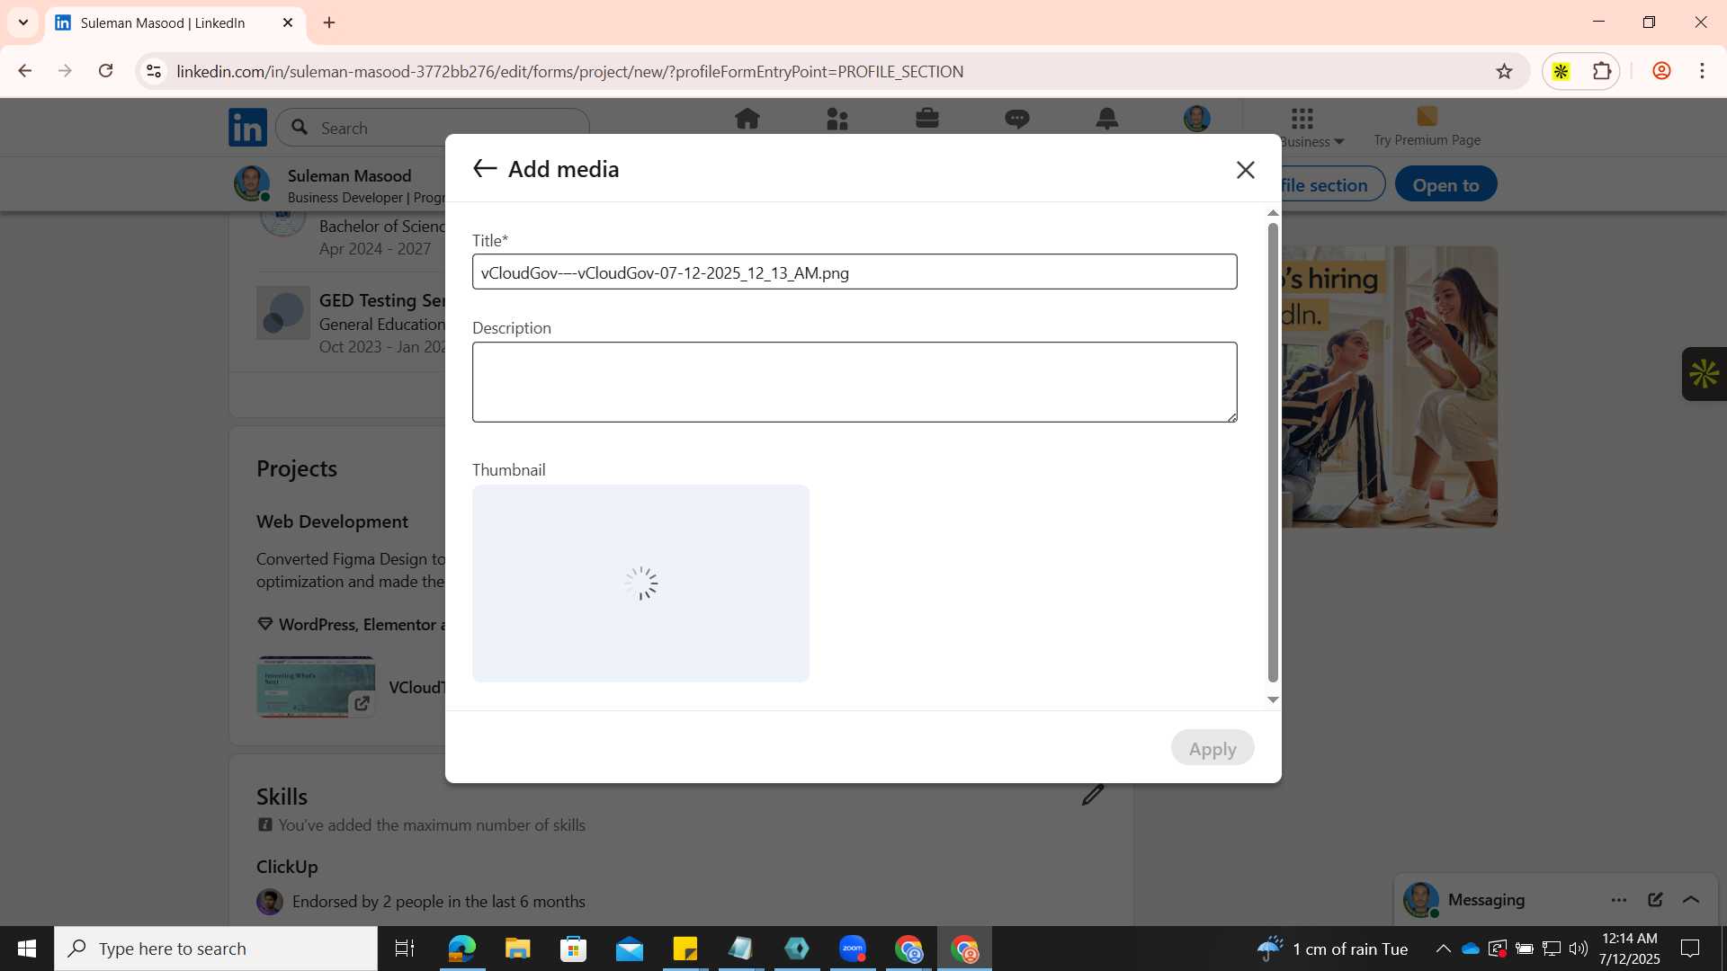Go back in browser history

coord(24,71)
